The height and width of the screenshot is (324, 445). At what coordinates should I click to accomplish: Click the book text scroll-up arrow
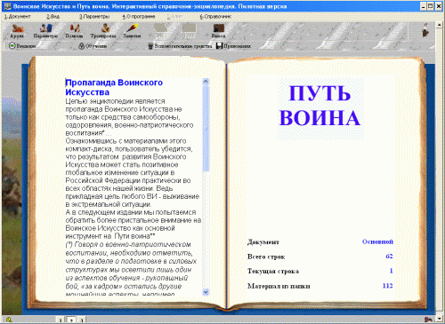tap(206, 82)
